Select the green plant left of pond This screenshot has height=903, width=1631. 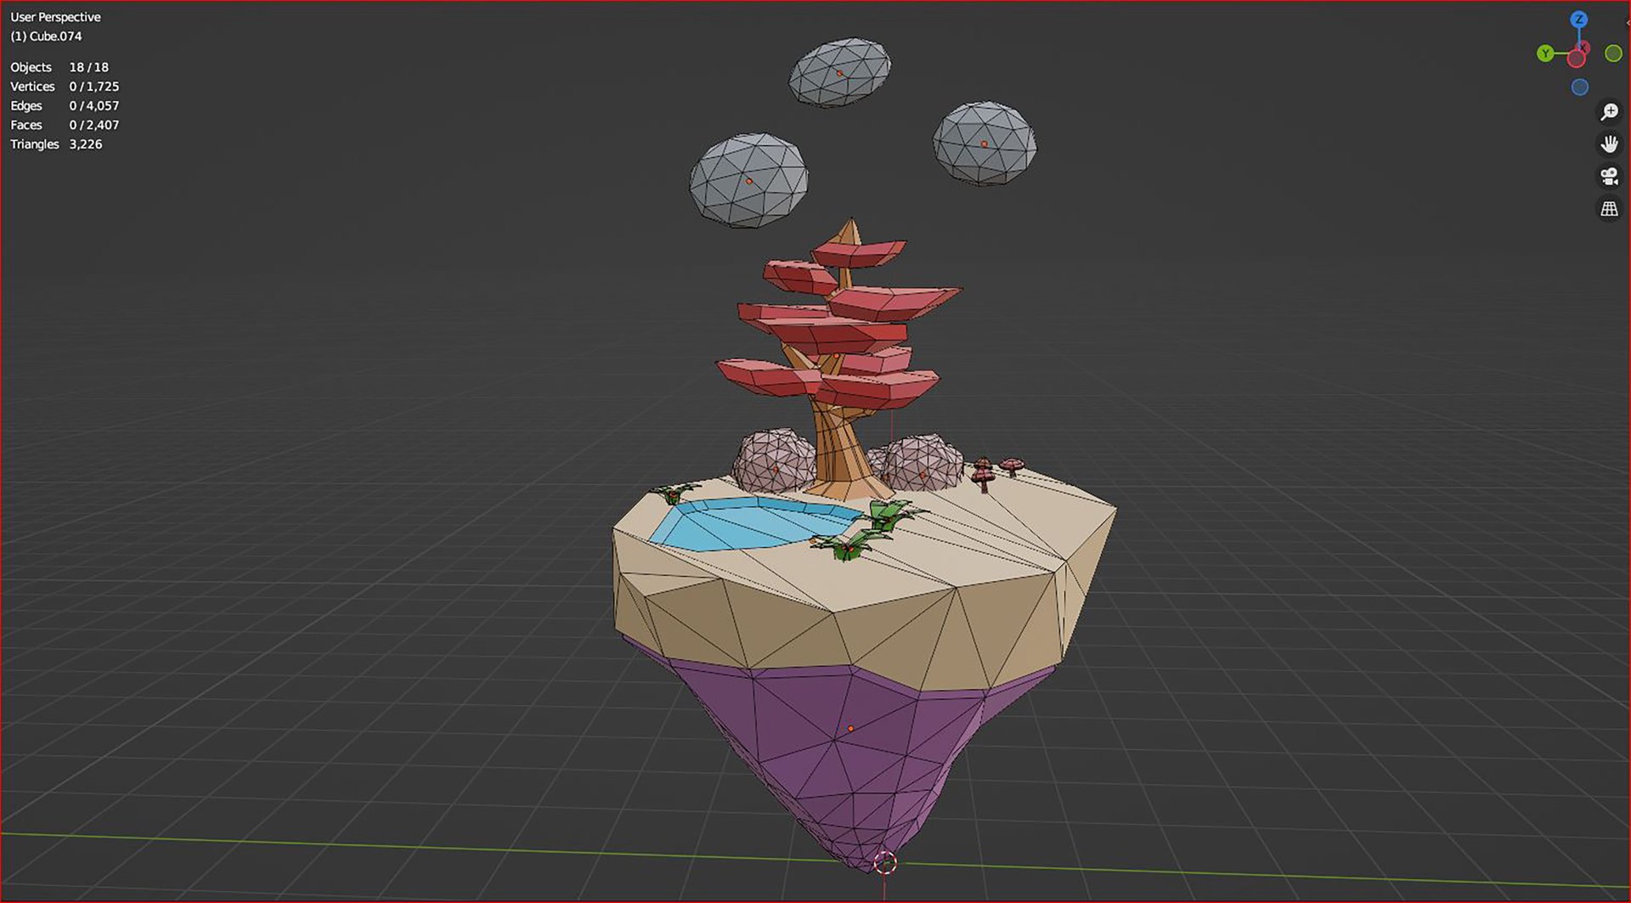pyautogui.click(x=675, y=492)
